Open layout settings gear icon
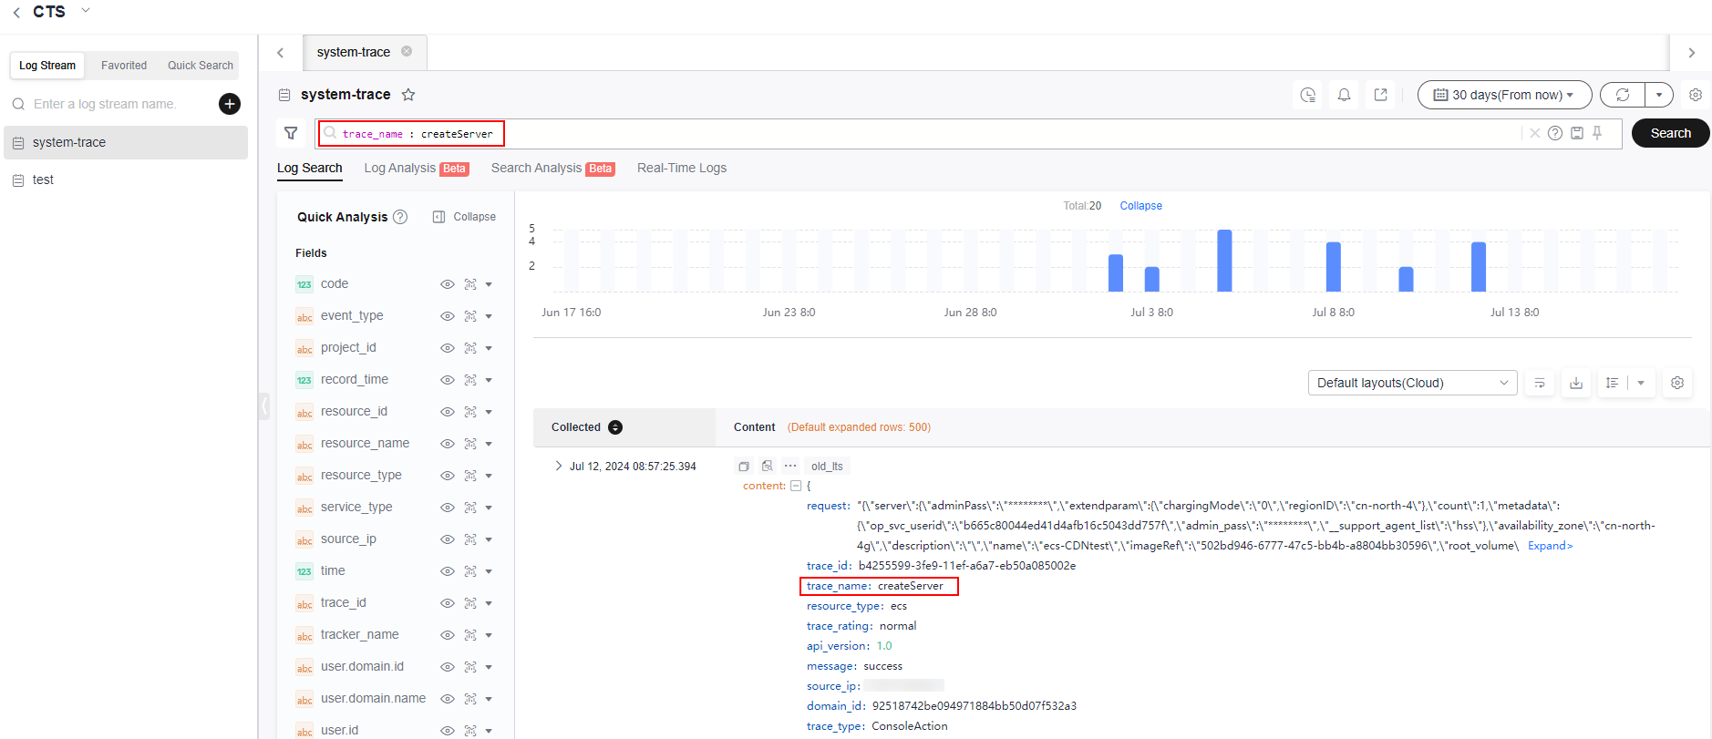Image resolution: width=1712 pixels, height=739 pixels. pyautogui.click(x=1677, y=383)
